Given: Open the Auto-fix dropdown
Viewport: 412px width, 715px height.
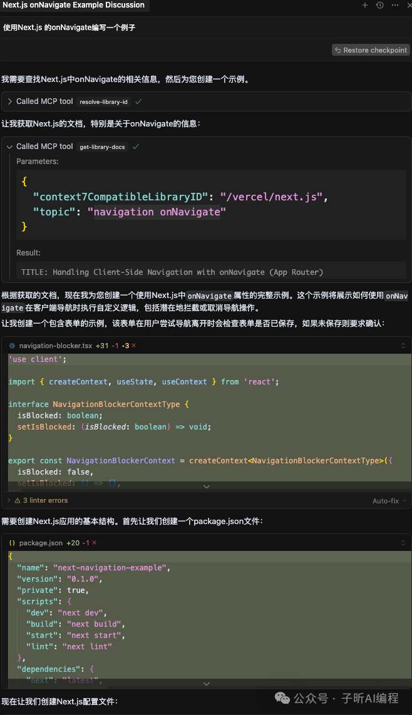Looking at the screenshot, I should (x=389, y=501).
